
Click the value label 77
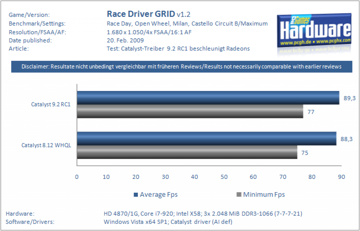(310, 112)
